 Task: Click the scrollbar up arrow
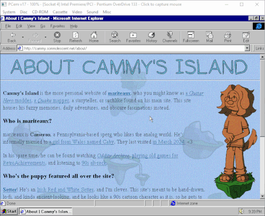(262, 57)
